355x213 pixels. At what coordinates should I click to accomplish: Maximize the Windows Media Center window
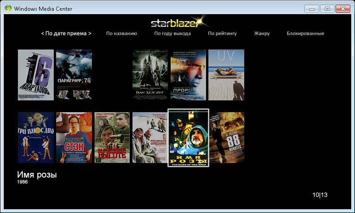click(x=327, y=8)
